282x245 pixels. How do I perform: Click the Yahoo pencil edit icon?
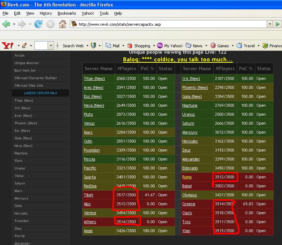click(x=24, y=46)
